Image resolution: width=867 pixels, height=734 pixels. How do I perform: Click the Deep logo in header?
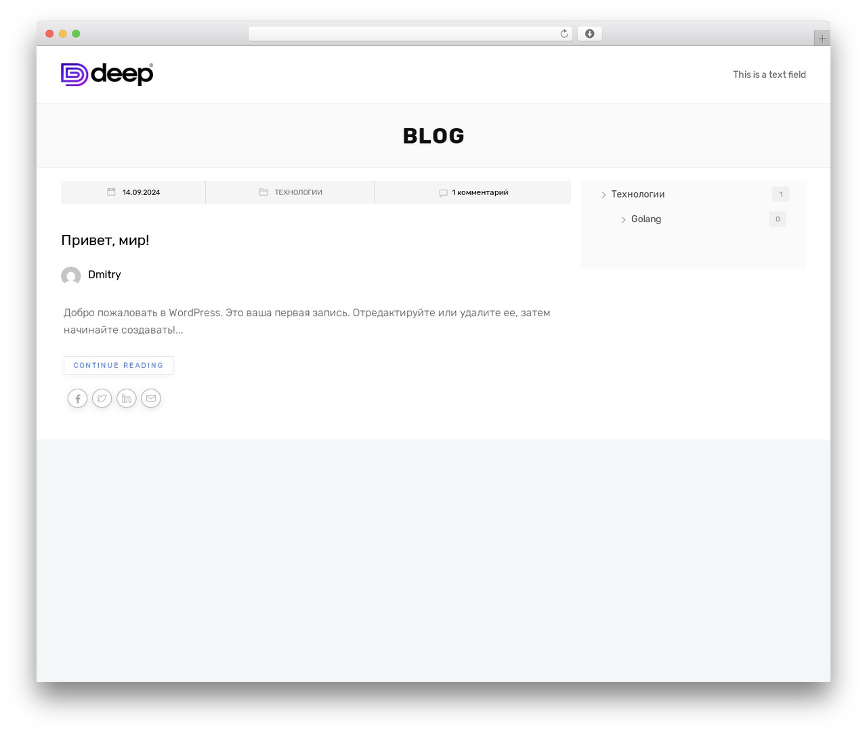pos(107,74)
